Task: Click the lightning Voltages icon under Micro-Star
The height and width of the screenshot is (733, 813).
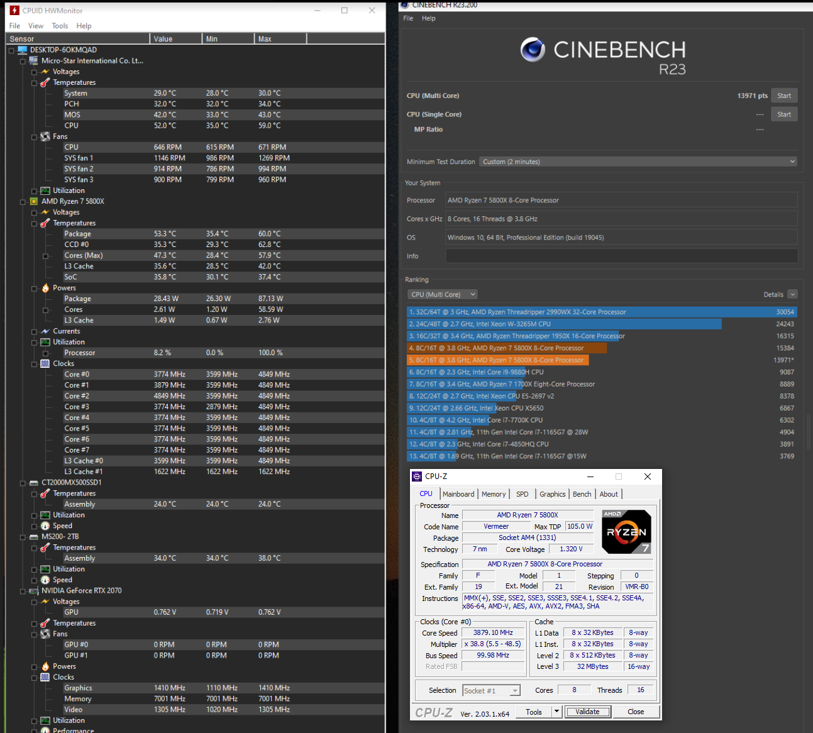Action: 45,72
